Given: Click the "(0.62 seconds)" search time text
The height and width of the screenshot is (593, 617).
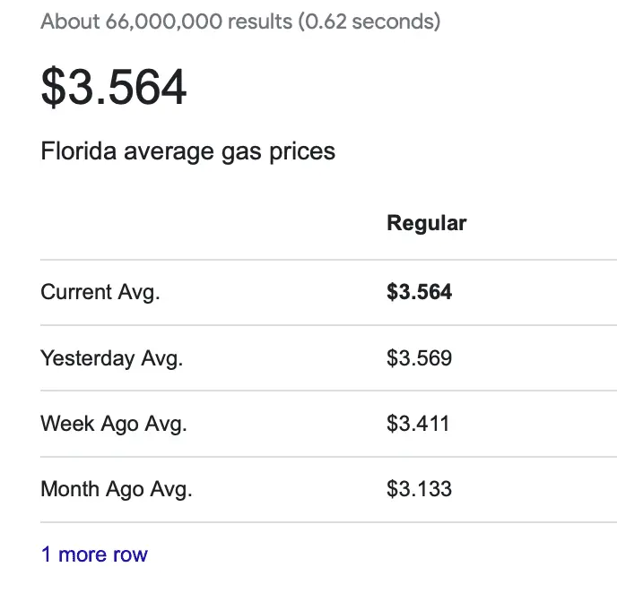Looking at the screenshot, I should pos(369,21).
